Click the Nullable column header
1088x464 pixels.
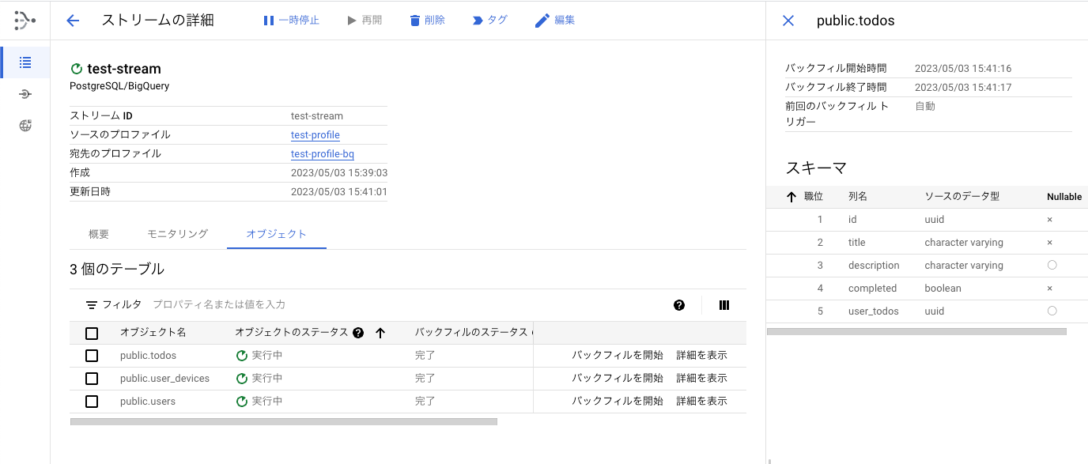tap(1064, 197)
